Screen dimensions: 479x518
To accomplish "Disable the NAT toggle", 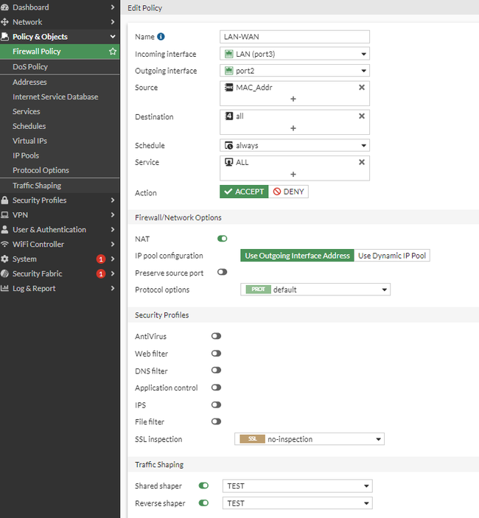I will tap(222, 239).
